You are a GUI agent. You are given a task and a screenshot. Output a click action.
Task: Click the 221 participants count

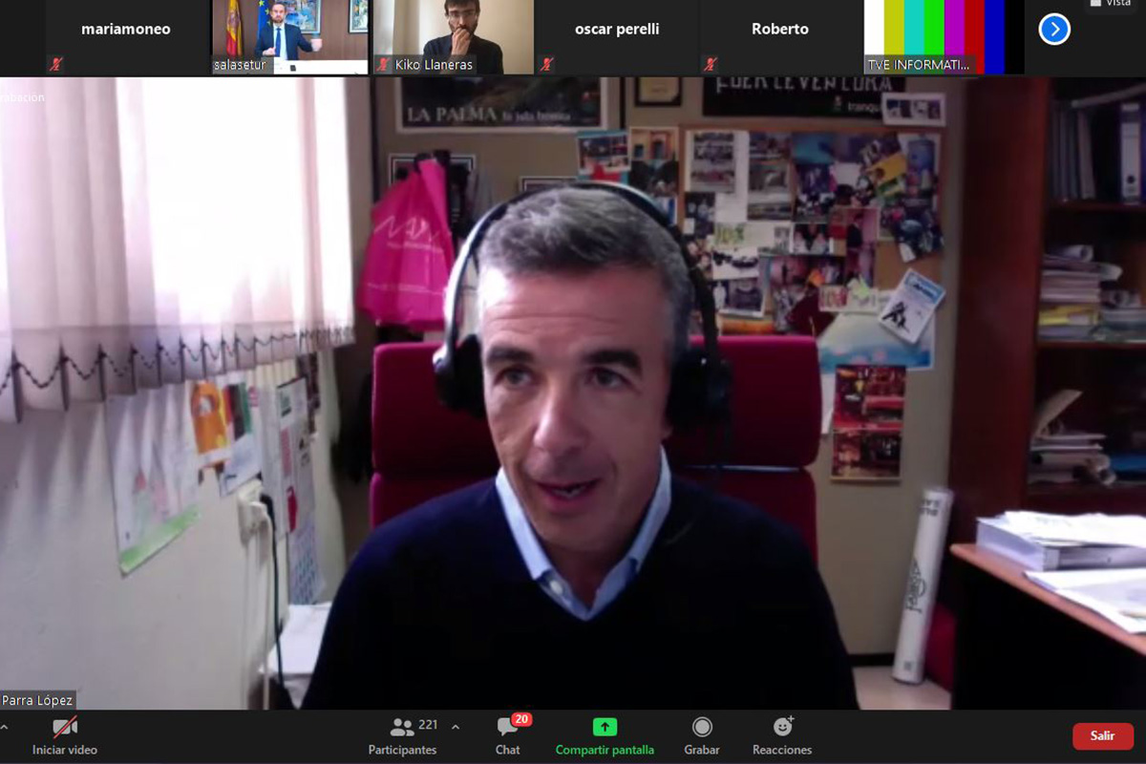[428, 726]
